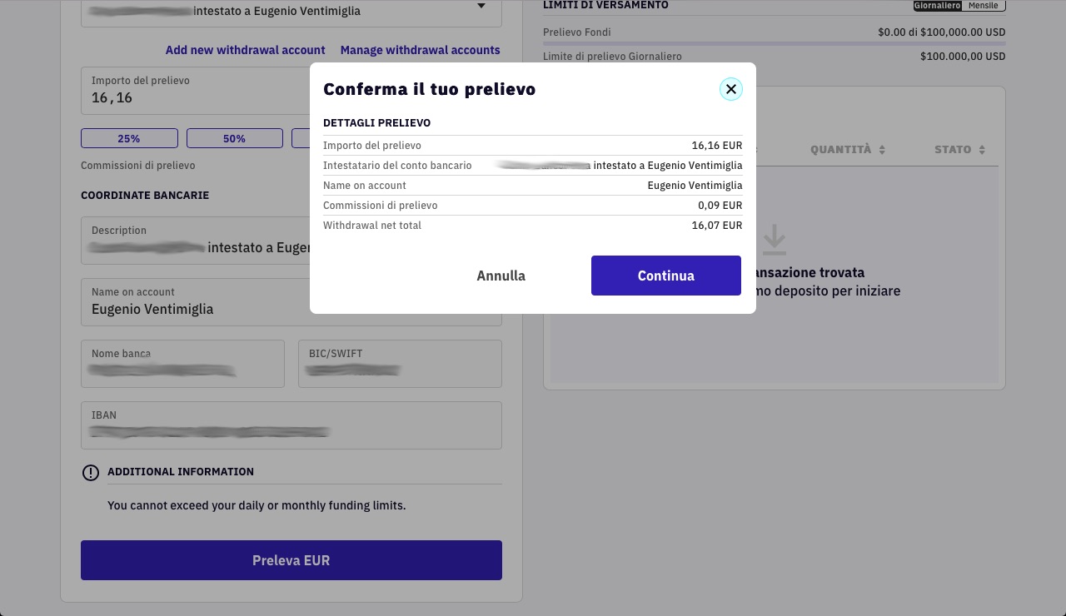Expand the withdrawal account dropdown arrow
This screenshot has height=616, width=1066.
pyautogui.click(x=481, y=7)
